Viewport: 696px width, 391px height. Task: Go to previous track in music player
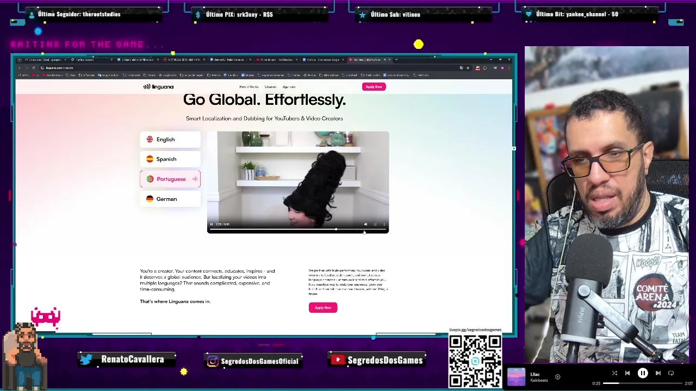tap(627, 373)
